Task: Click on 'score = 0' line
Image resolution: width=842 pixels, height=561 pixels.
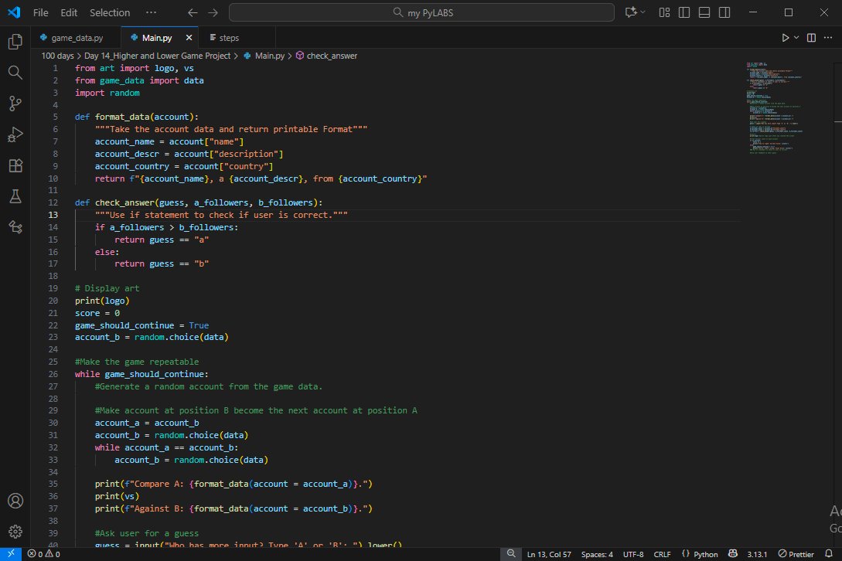Action: 97,313
